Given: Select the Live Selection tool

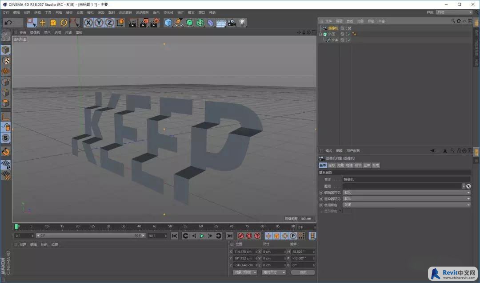Looking at the screenshot, I should (32, 23).
